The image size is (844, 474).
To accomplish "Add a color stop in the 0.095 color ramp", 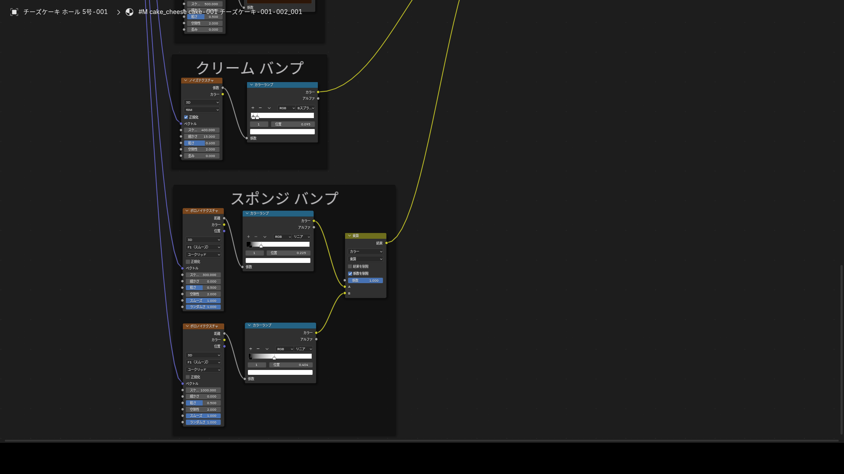I will pyautogui.click(x=253, y=108).
